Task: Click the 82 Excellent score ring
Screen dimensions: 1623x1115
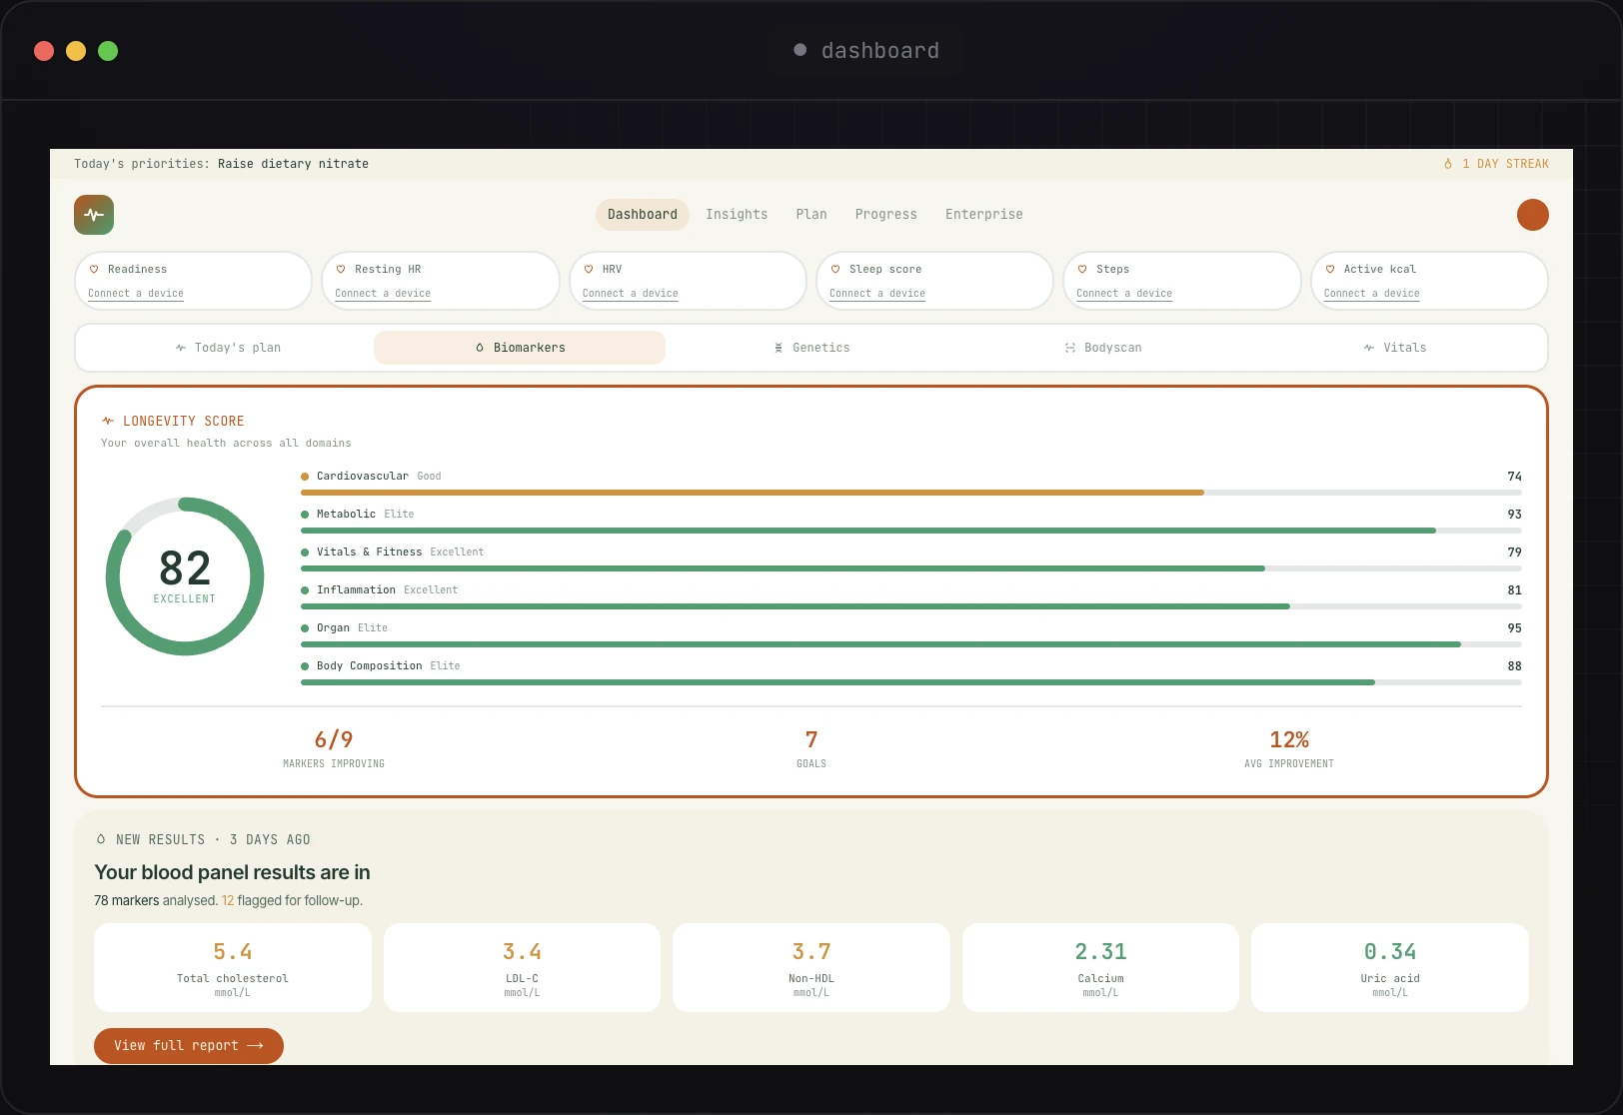Action: [x=185, y=576]
